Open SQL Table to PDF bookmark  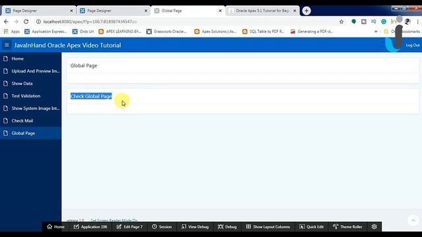click(264, 32)
